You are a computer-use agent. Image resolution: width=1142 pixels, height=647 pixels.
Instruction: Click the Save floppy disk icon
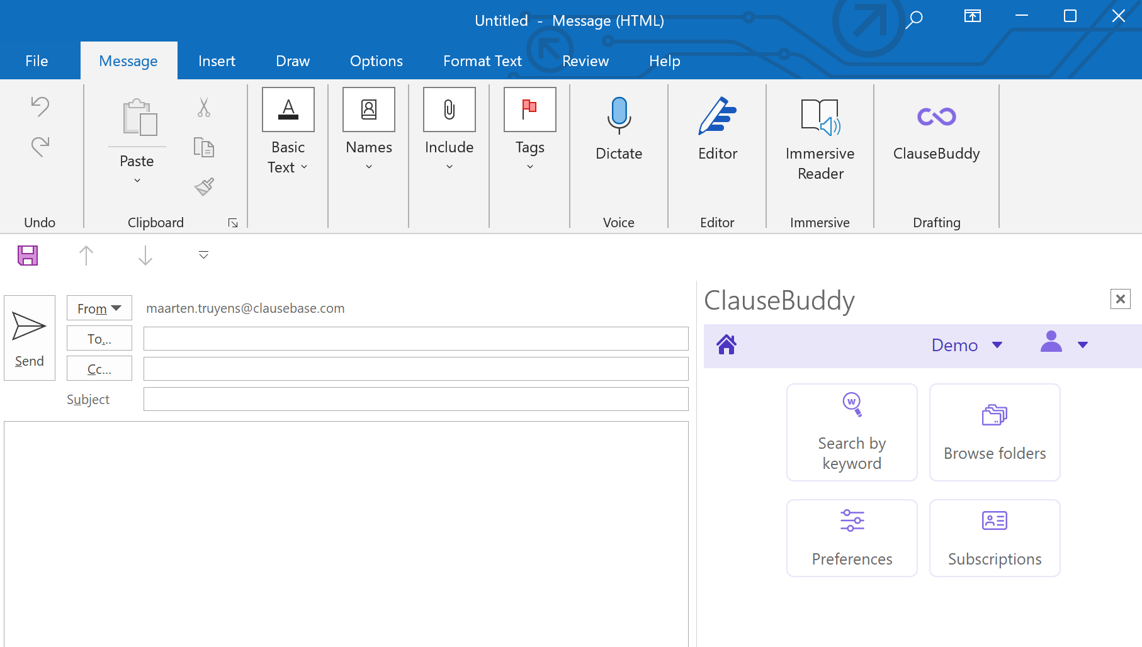28,256
